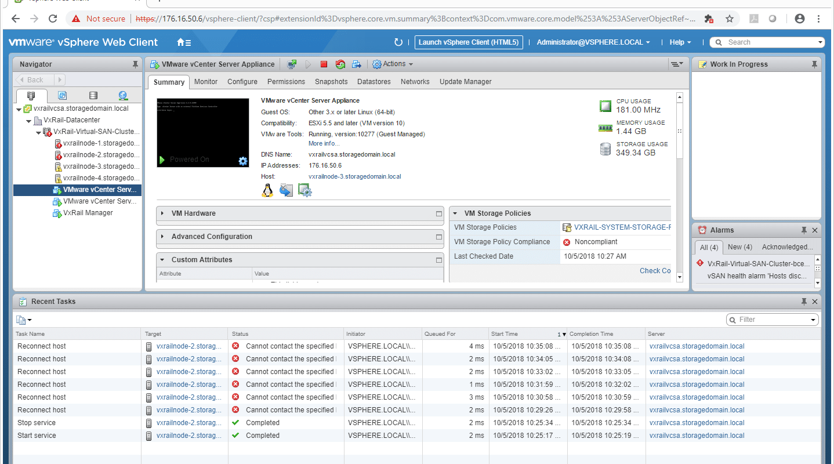Expand the Advanced Configuration section

tap(163, 237)
